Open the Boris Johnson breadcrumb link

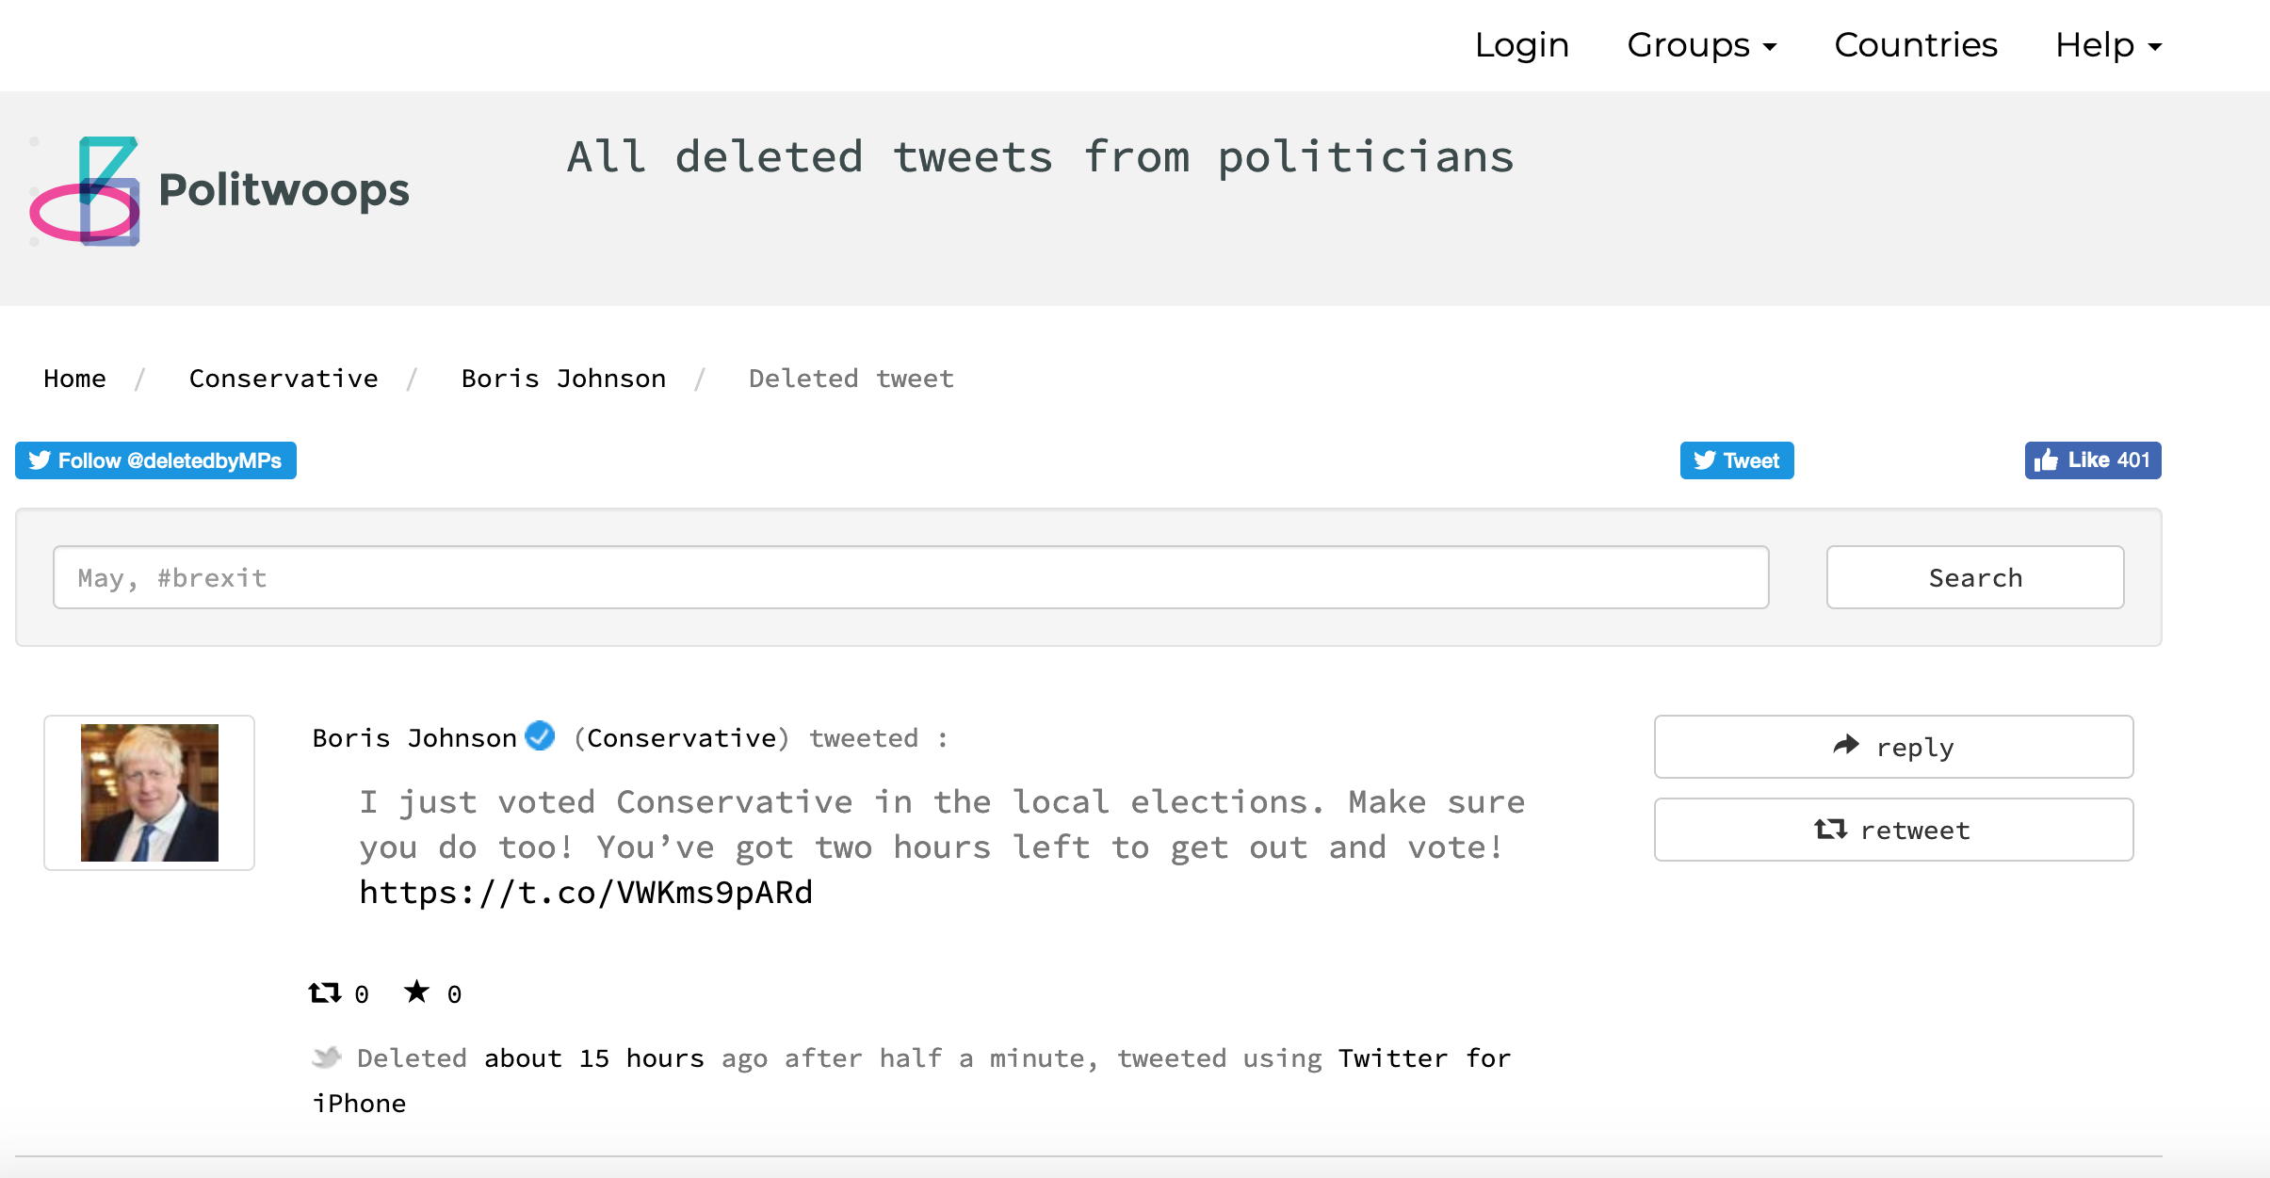pyautogui.click(x=563, y=379)
